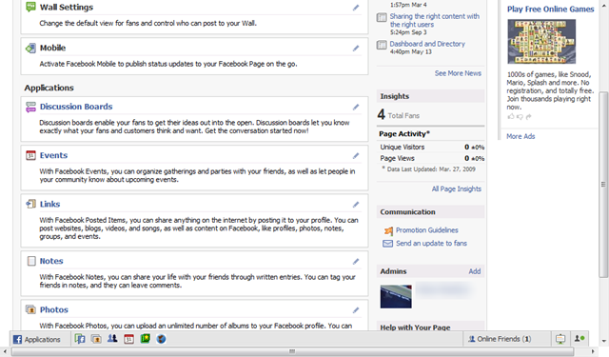The height and width of the screenshot is (357, 609).
Task: Click the Notes page icon
Action: 31,261
